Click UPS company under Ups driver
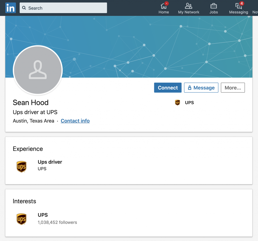 (42, 169)
